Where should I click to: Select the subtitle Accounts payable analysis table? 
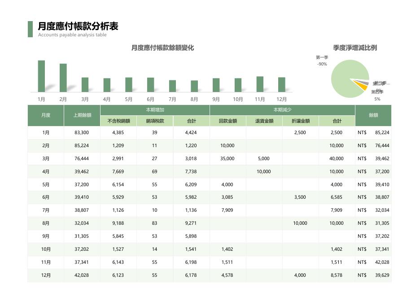tap(72, 35)
